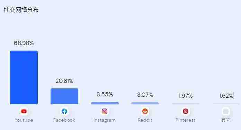Screen dimensions: 241x130
Task: Select the thin Instagram bar
Action: (x=105, y=103)
